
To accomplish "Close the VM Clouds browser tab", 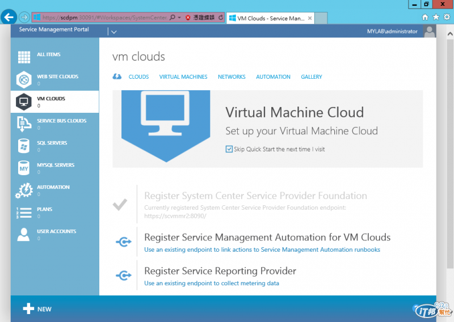I will (x=310, y=18).
